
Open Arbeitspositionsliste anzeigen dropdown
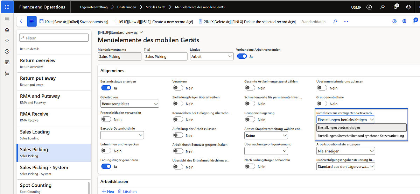(345, 151)
